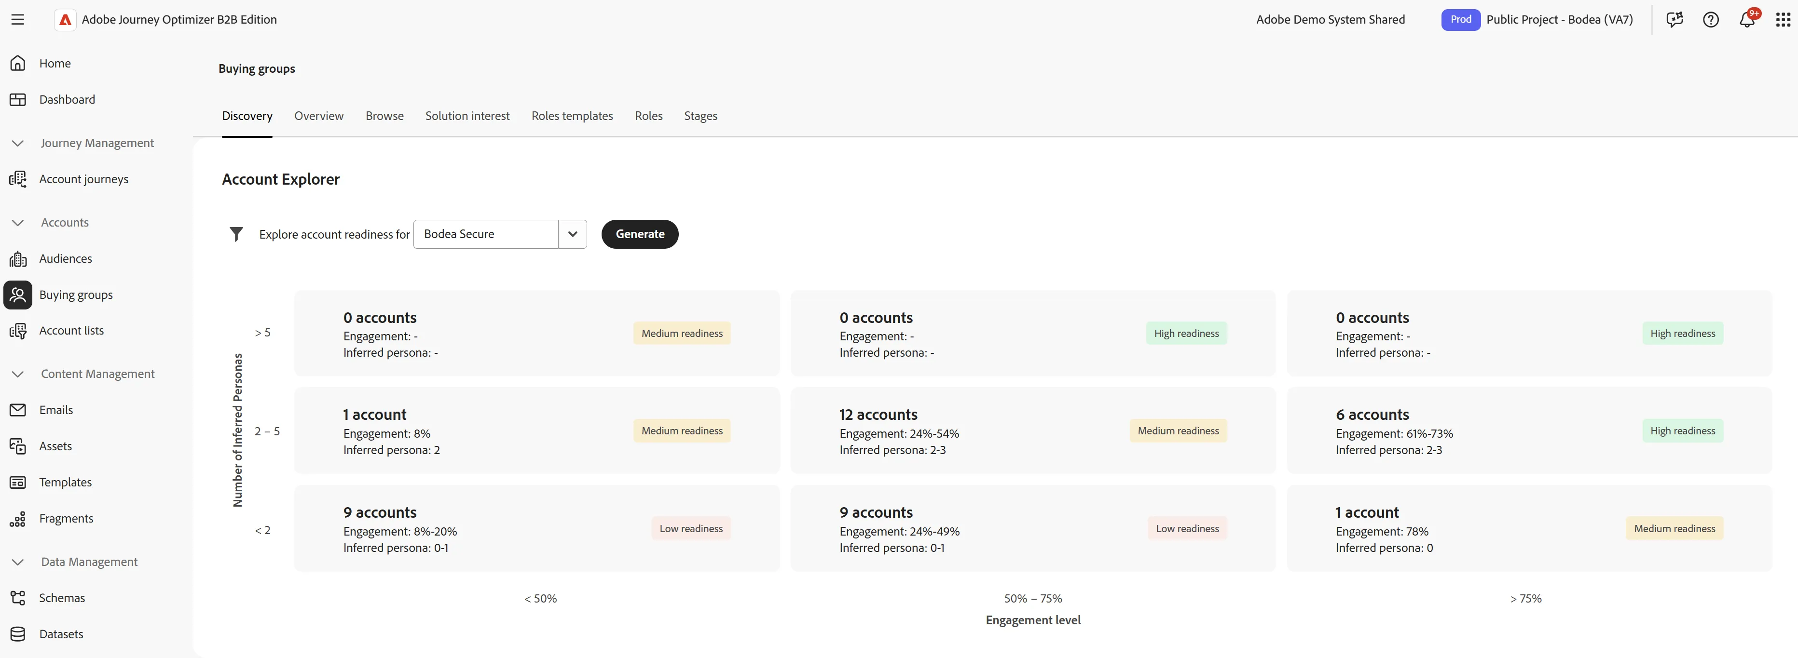Open Public Project - Bodea (VA7) sandbox
This screenshot has width=1798, height=658.
(x=1559, y=20)
